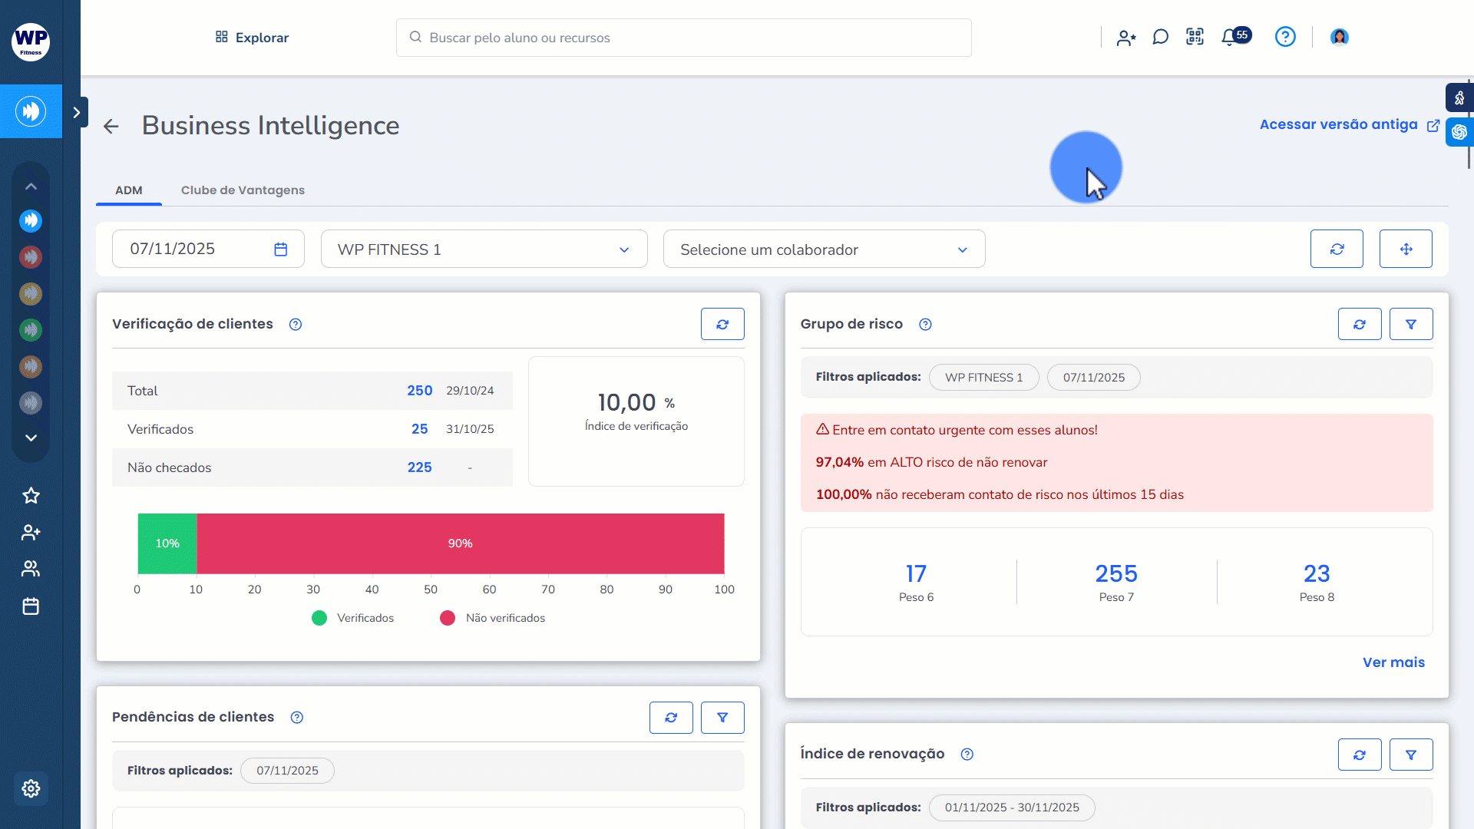Open the help question mark icon

click(1285, 37)
